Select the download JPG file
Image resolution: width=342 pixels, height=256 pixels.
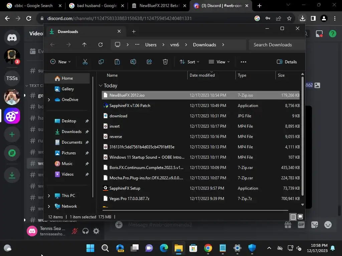click(x=201, y=116)
